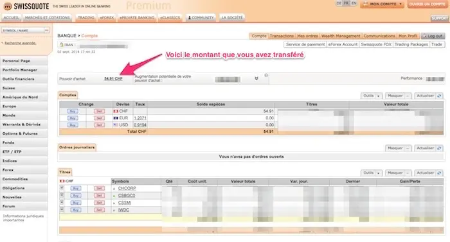The image size is (450, 242).
Task: Open Outils dropdown in Titres section
Action: 372,173
